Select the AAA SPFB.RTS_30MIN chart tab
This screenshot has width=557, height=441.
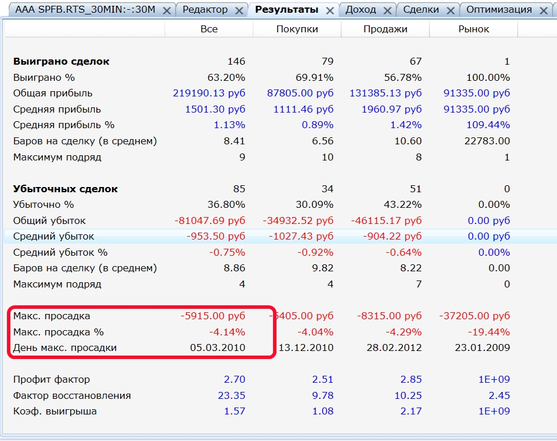pyautogui.click(x=85, y=10)
